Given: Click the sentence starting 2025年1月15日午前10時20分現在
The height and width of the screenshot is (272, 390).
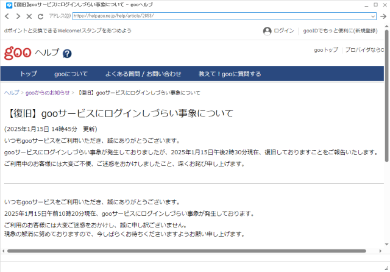Looking at the screenshot, I should [129, 213].
